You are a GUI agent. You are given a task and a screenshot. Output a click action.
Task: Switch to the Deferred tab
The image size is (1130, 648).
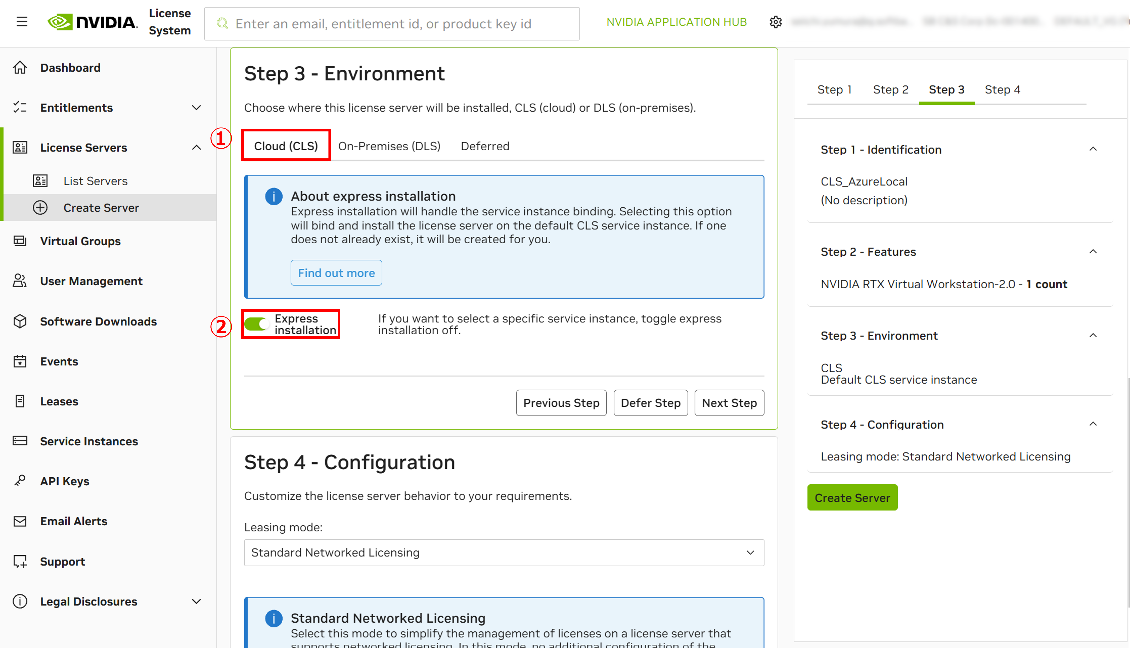pos(485,146)
